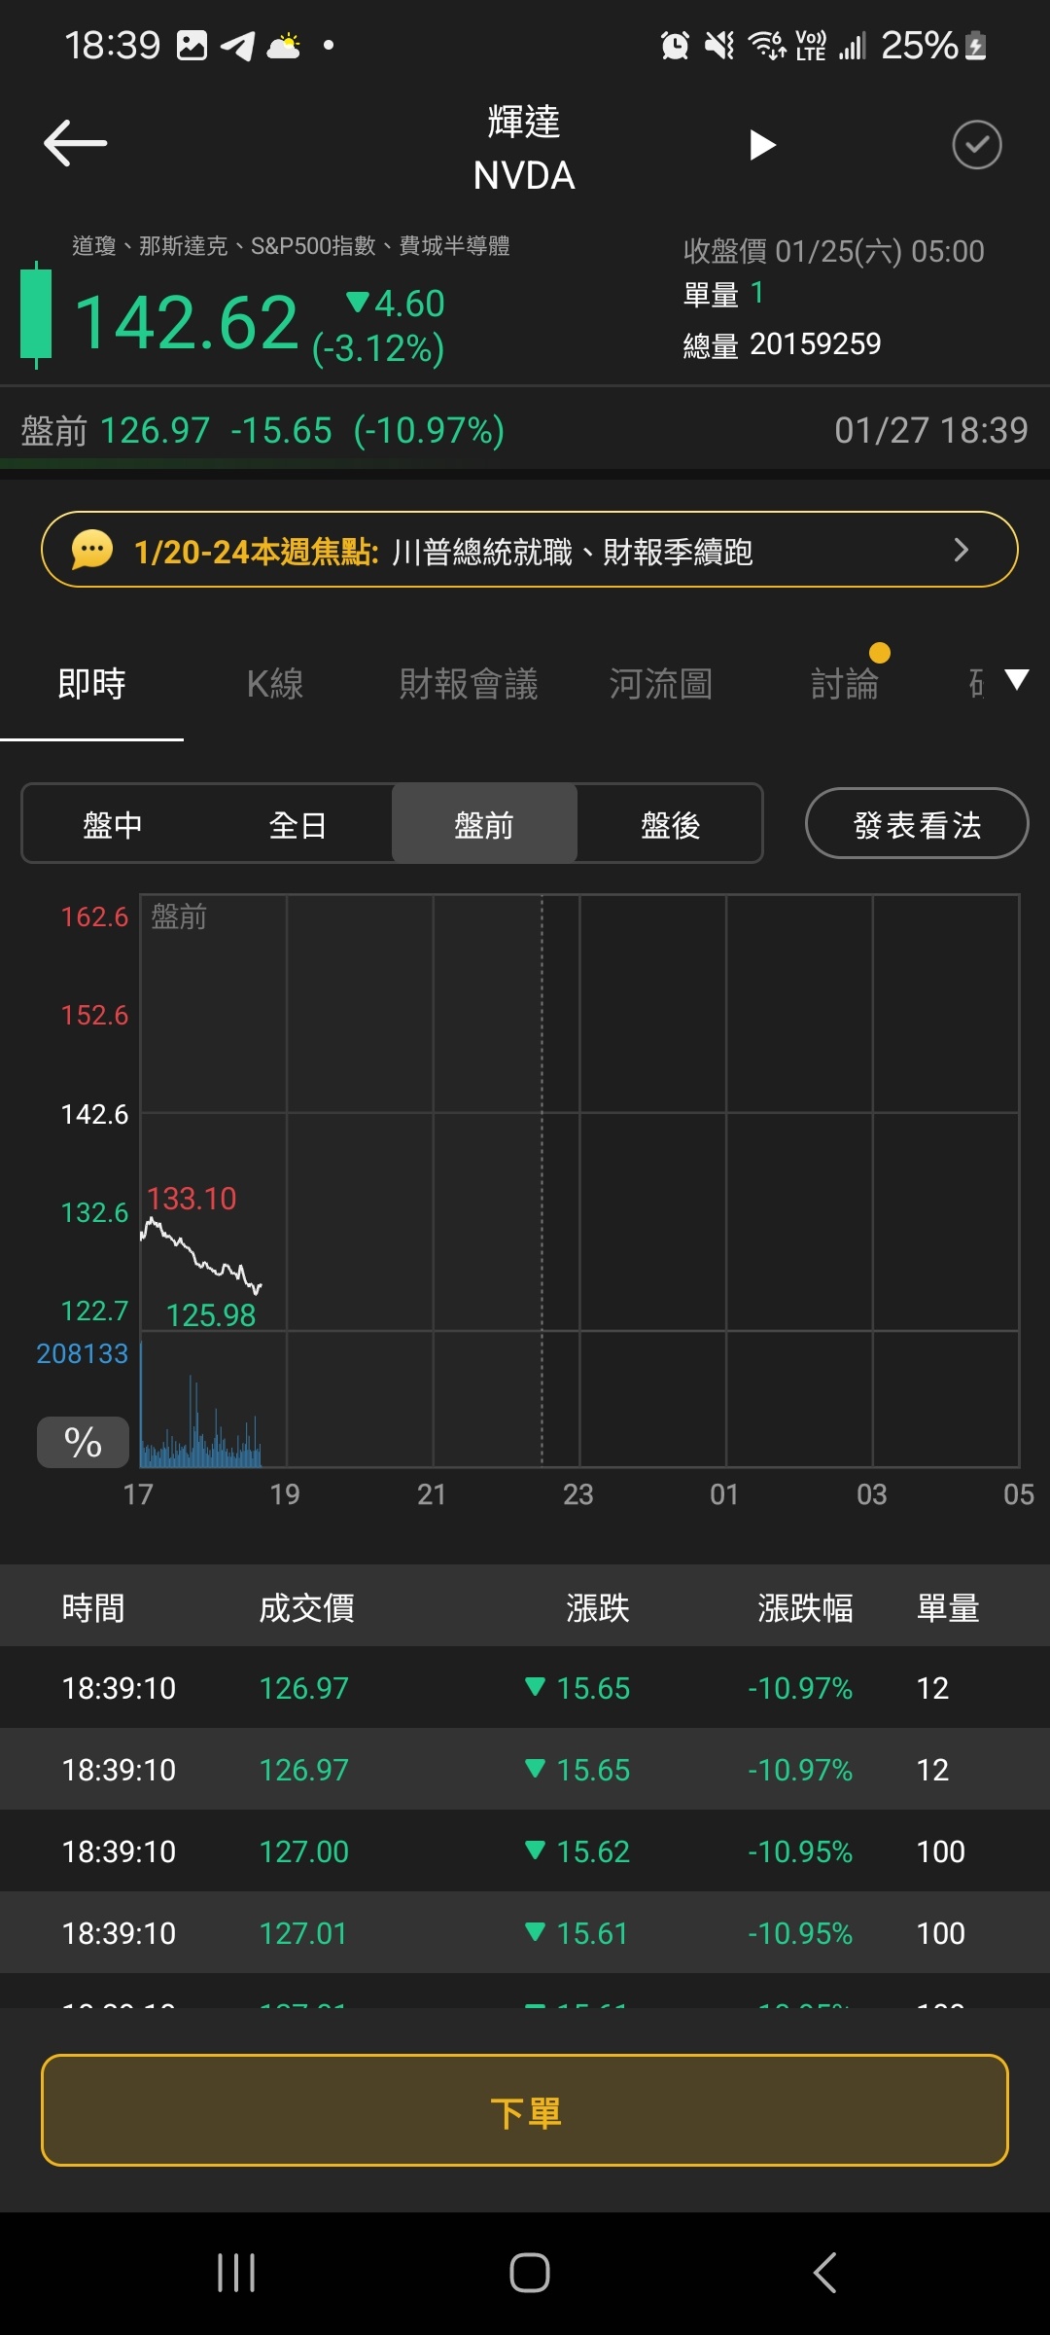Select the trade row priced 127.01

coord(525,1933)
